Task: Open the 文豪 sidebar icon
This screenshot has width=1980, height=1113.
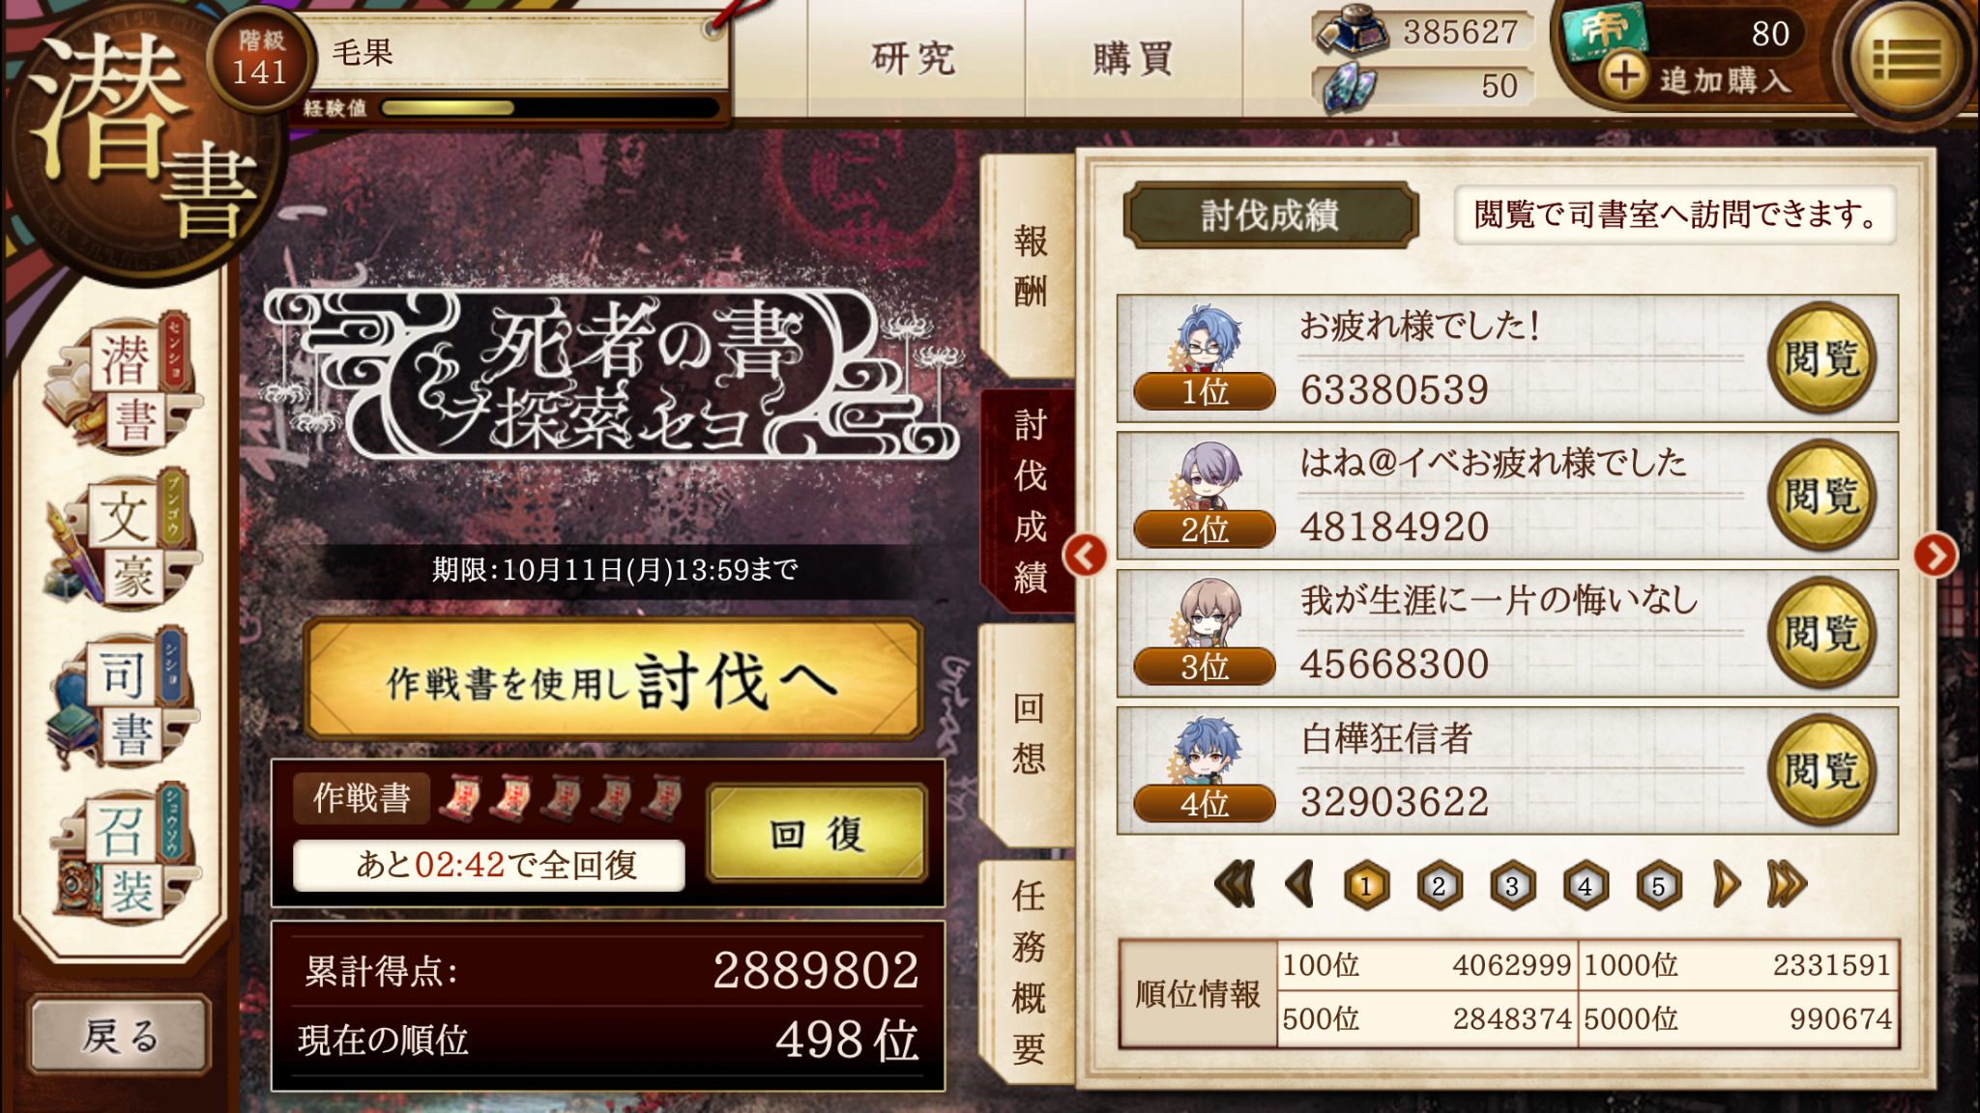Action: tap(123, 540)
